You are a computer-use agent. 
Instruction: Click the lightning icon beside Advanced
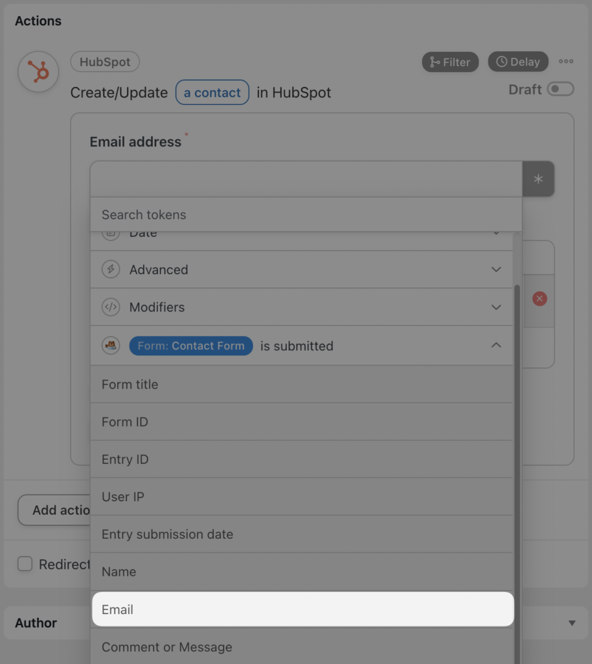[111, 268]
